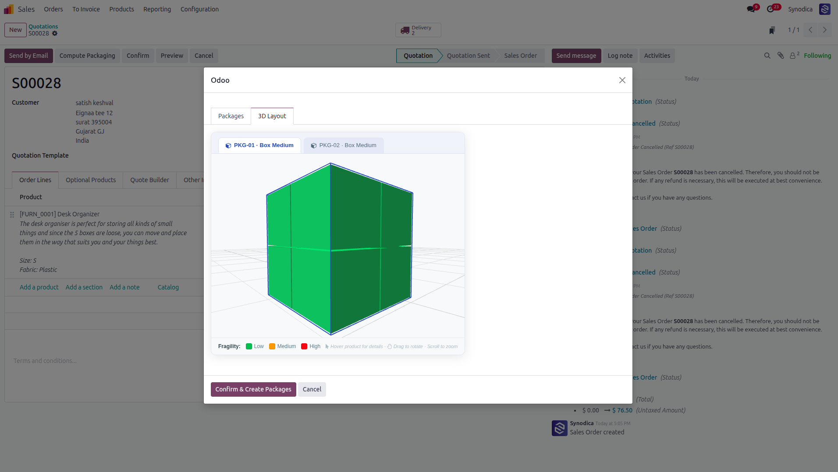Open the To Invoice menu

86,9
